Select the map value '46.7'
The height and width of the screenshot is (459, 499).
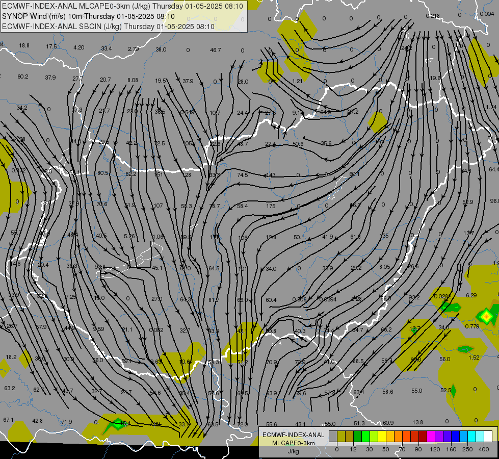(x=216, y=50)
